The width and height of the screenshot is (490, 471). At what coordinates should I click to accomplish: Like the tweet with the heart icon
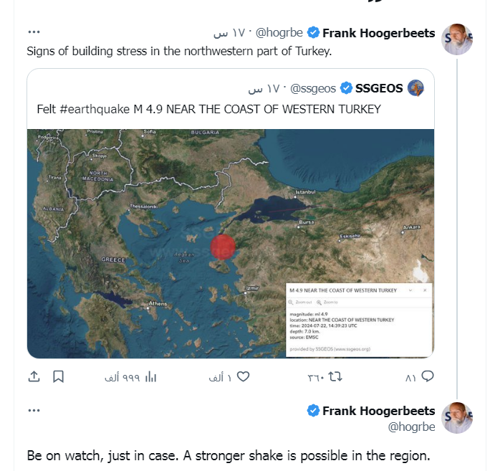(243, 376)
